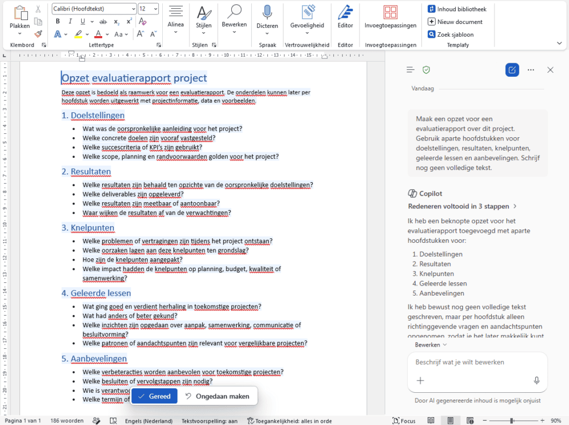Click the 90% zoom level
The width and height of the screenshot is (569, 425).
point(556,421)
